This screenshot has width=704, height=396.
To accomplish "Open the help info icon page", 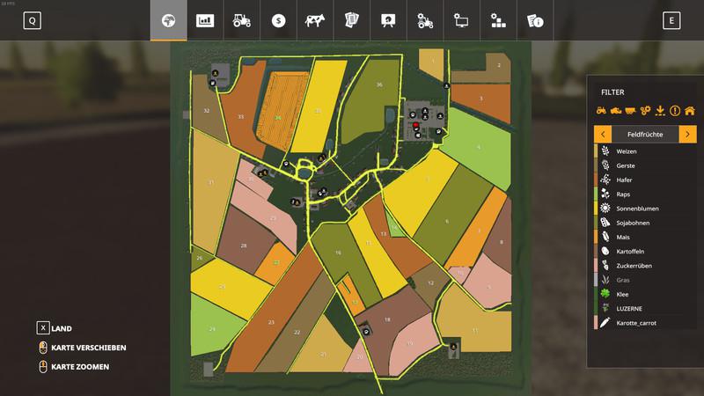I will (534, 20).
